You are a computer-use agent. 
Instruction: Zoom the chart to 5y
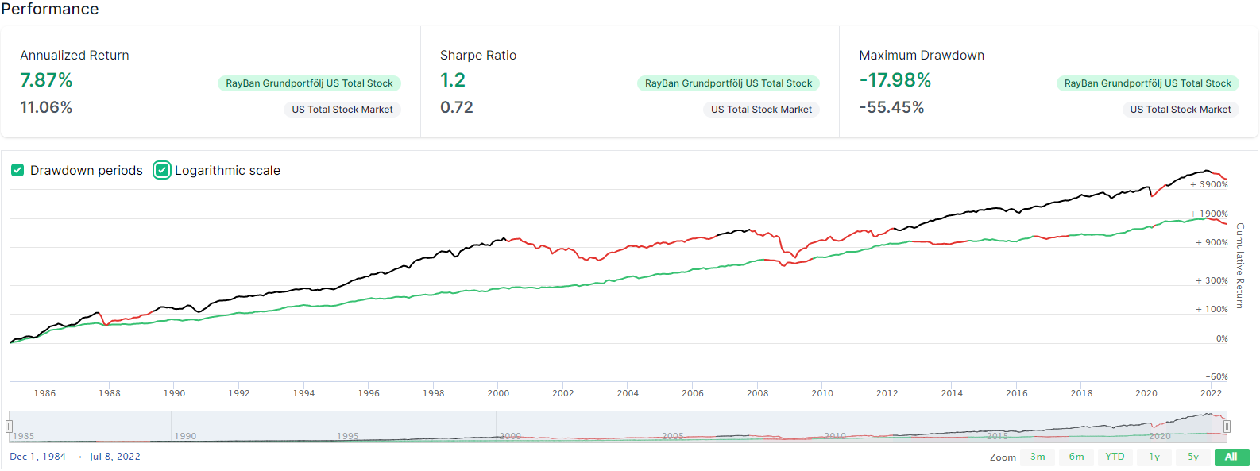click(x=1192, y=457)
